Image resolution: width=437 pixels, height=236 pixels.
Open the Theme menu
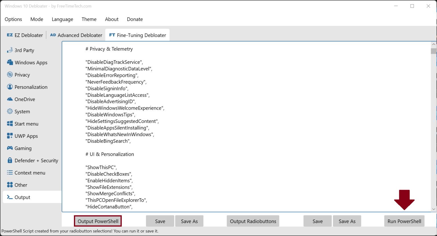click(89, 19)
